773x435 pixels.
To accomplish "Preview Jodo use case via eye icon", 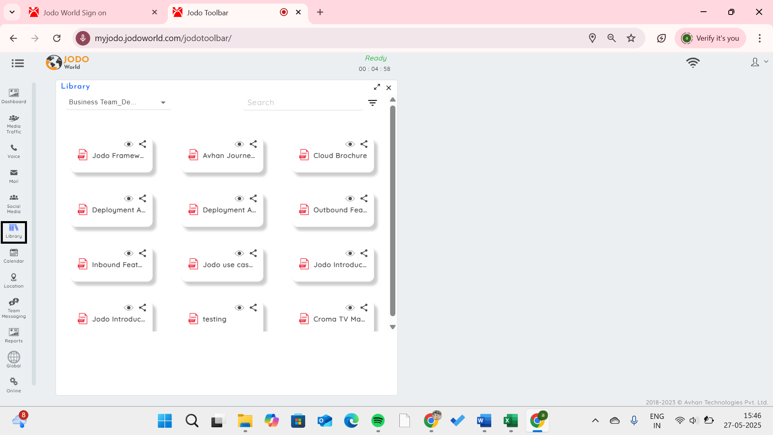I will (x=240, y=253).
